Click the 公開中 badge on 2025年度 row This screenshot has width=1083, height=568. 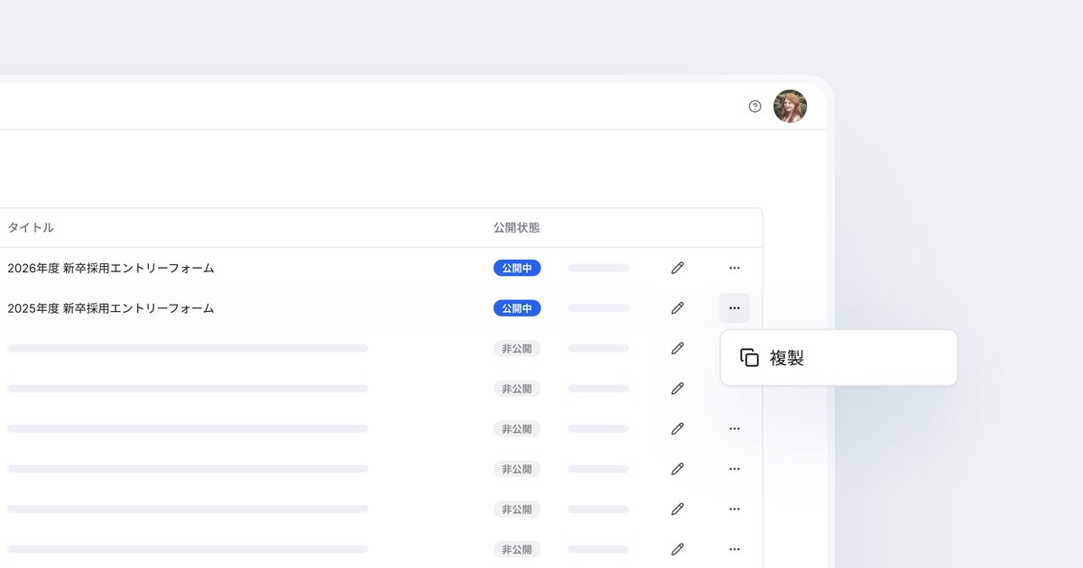click(x=517, y=308)
